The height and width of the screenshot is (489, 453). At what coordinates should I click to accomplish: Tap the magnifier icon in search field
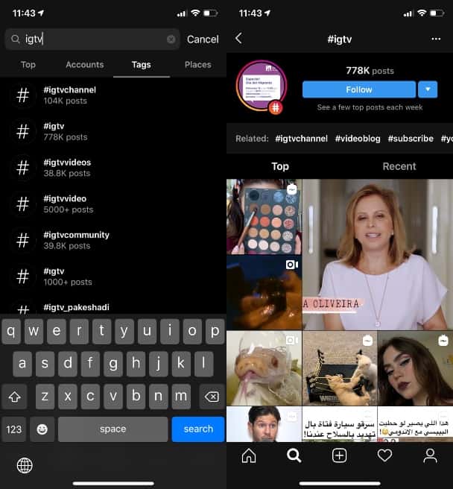coord(16,39)
